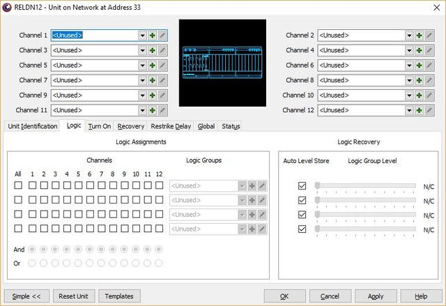Click the Reset Unit button
This screenshot has width=446, height=306.
73,296
